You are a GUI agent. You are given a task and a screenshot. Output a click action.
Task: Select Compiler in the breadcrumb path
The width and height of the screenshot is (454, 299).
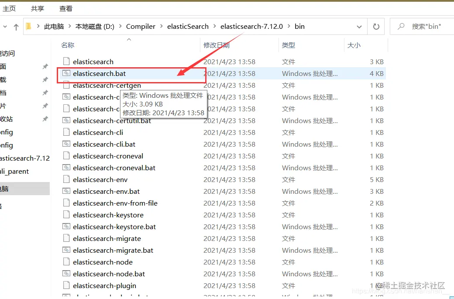pyautogui.click(x=141, y=27)
